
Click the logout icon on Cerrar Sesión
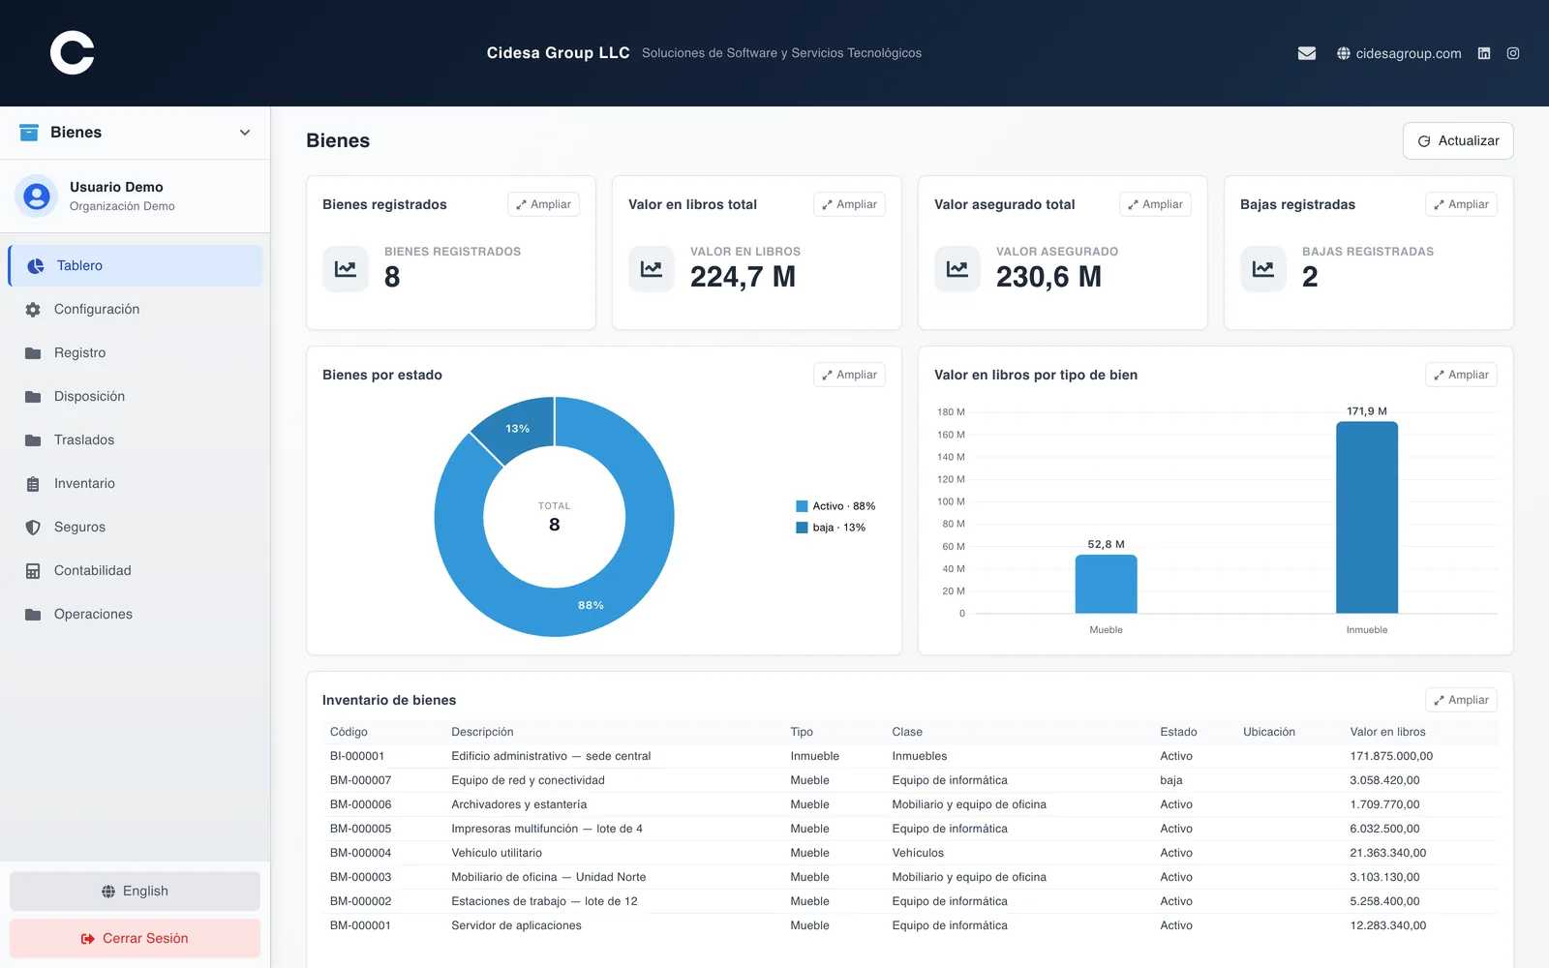pyautogui.click(x=88, y=939)
